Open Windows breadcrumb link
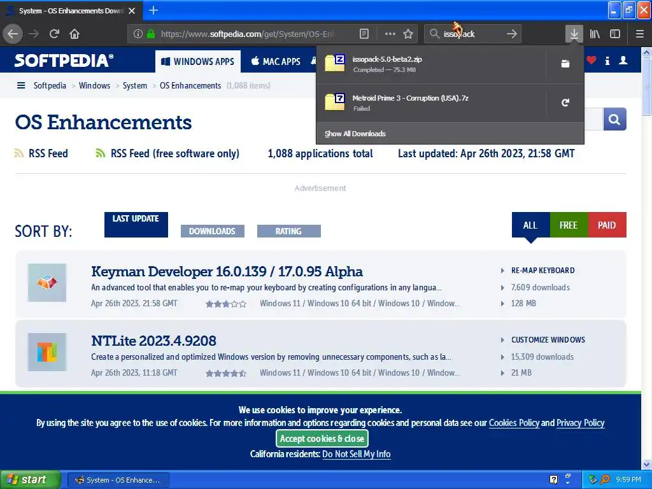The height and width of the screenshot is (489, 652). click(94, 86)
